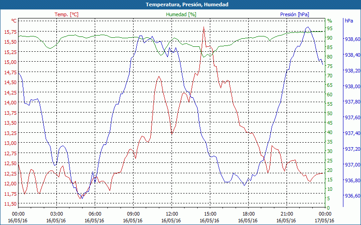Click temperature axis value 15,50
Screen dimensions: 361x225
10,41
